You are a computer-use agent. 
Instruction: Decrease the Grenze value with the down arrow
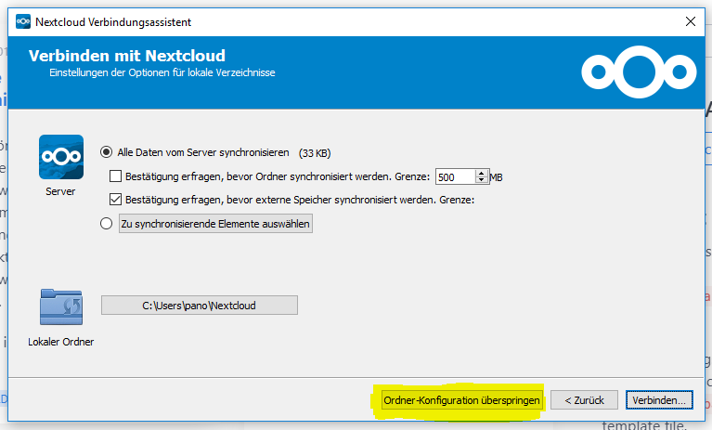[481, 180]
